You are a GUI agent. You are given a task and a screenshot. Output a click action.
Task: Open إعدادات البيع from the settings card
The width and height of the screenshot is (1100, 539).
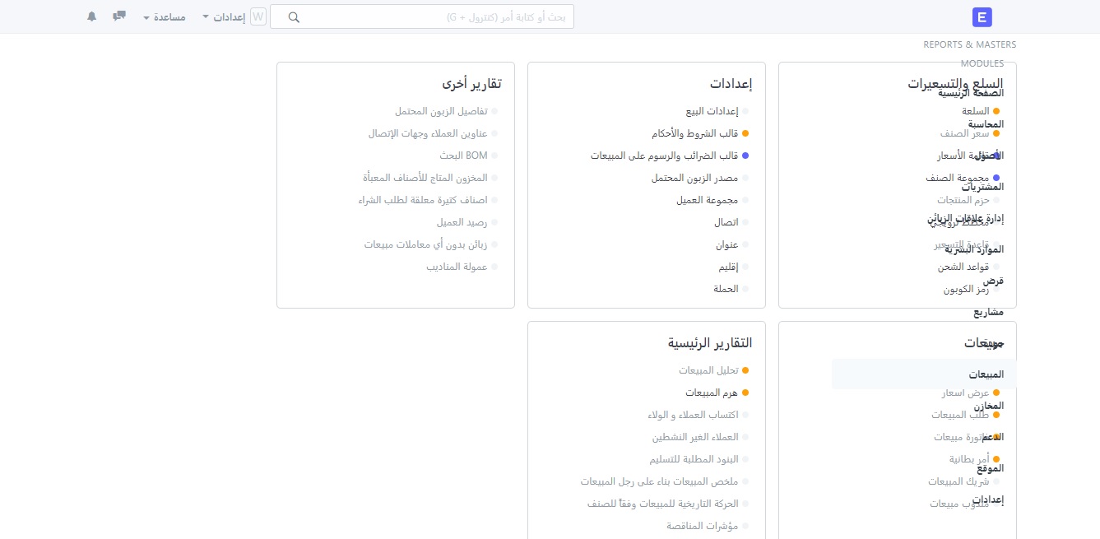pyautogui.click(x=712, y=111)
